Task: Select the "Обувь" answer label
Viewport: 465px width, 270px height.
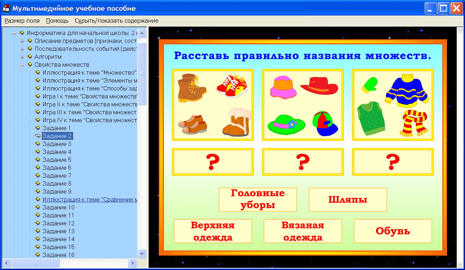Action: coord(393,231)
